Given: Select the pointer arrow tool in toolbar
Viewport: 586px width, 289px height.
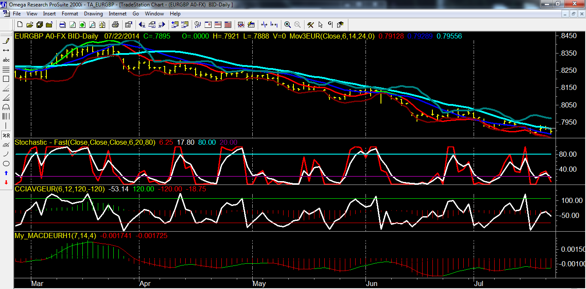Looking at the screenshot, I should (x=320, y=24).
